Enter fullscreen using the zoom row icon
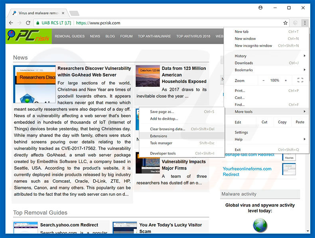Viewport: 315px width, 238px height. (x=300, y=81)
